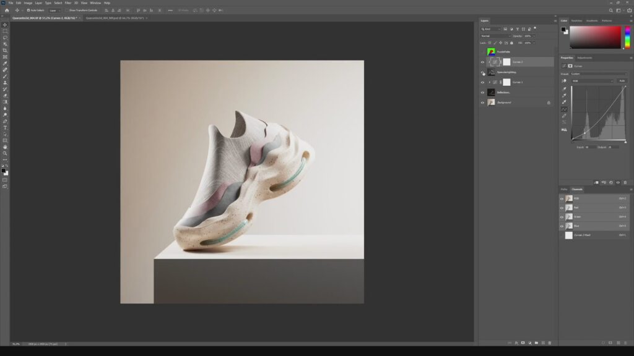
Task: Hide the Curves 2 layer
Action: pyautogui.click(x=482, y=62)
